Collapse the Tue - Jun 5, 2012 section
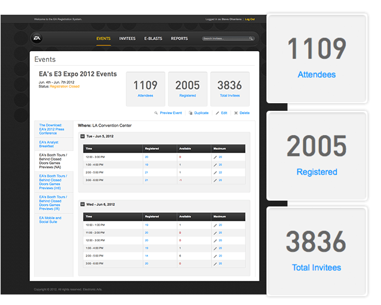Screen dimensions: 381x305 coord(82,136)
